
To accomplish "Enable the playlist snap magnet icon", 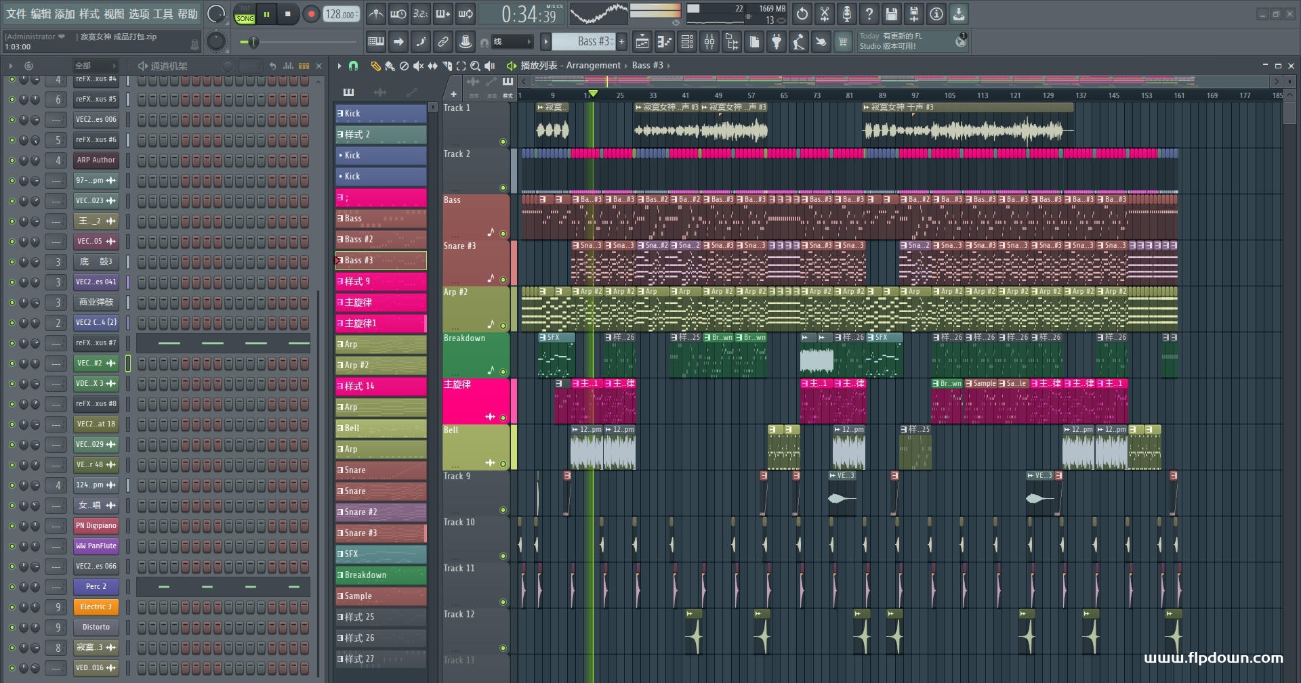I will point(353,66).
